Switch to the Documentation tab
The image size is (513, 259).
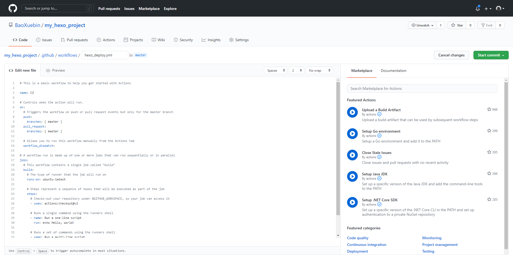coord(393,71)
